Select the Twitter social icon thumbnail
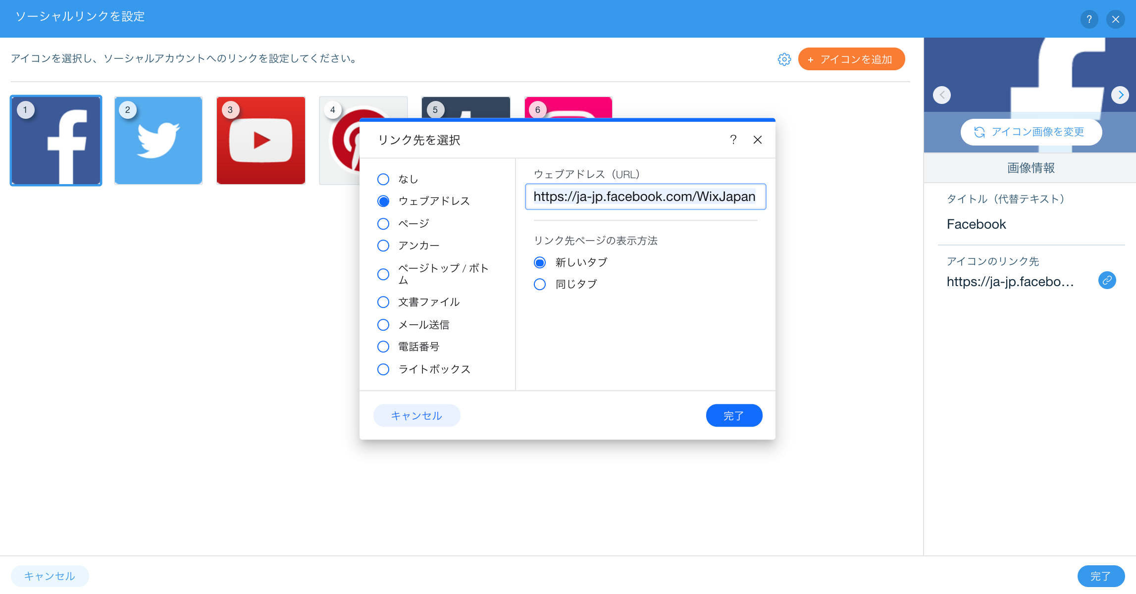 [x=158, y=141]
